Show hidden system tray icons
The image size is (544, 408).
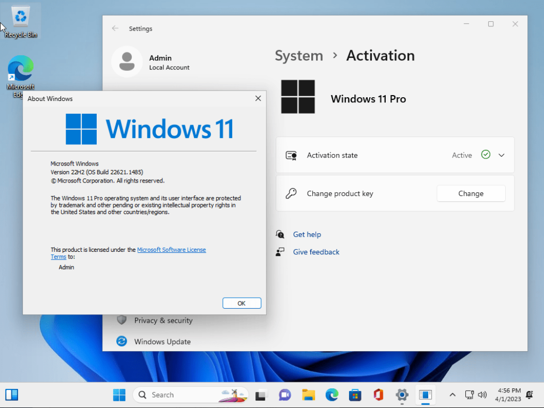(452, 395)
